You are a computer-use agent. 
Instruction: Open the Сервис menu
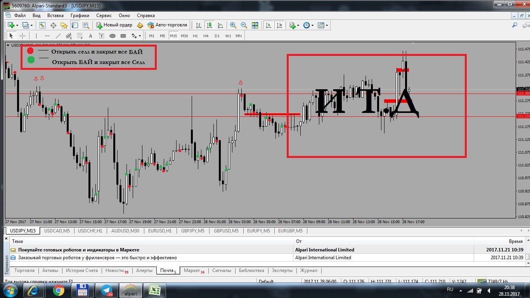point(104,16)
